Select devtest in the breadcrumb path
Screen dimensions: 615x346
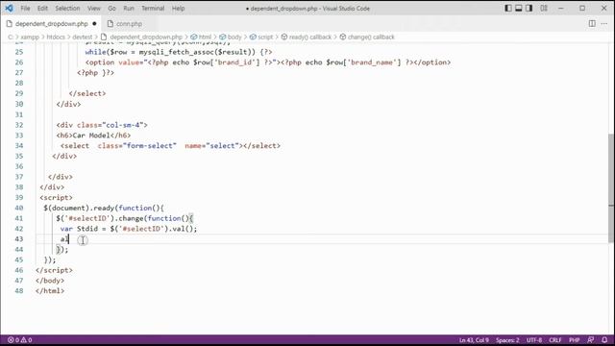pyautogui.click(x=83, y=37)
